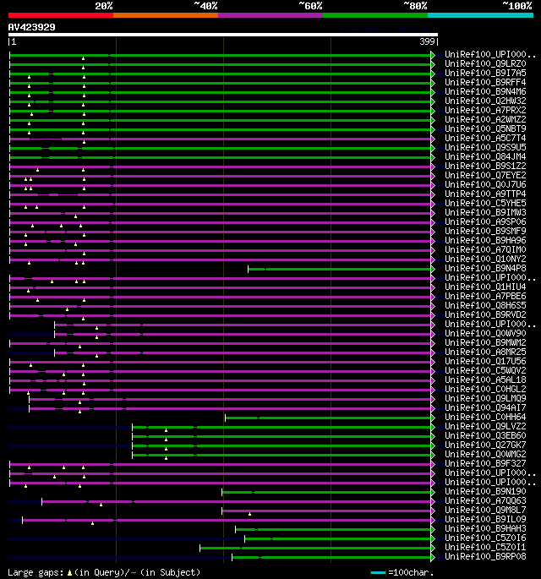Select the UniRef100_B9N4P8 label
This screenshot has width=541, height=579.
pyautogui.click(x=485, y=268)
